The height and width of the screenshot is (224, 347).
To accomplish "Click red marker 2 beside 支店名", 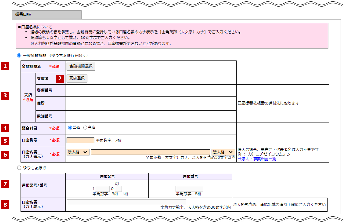I will [x=60, y=78].
